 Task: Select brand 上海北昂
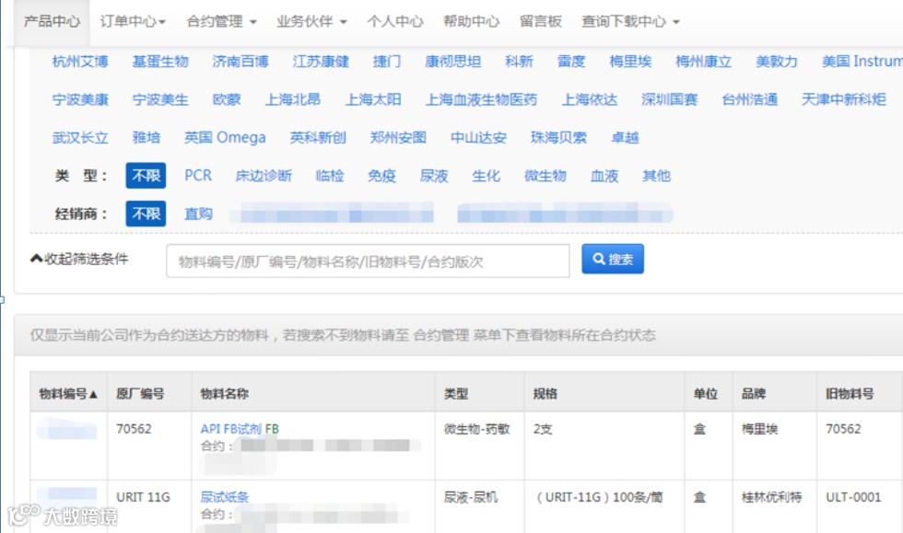click(293, 99)
